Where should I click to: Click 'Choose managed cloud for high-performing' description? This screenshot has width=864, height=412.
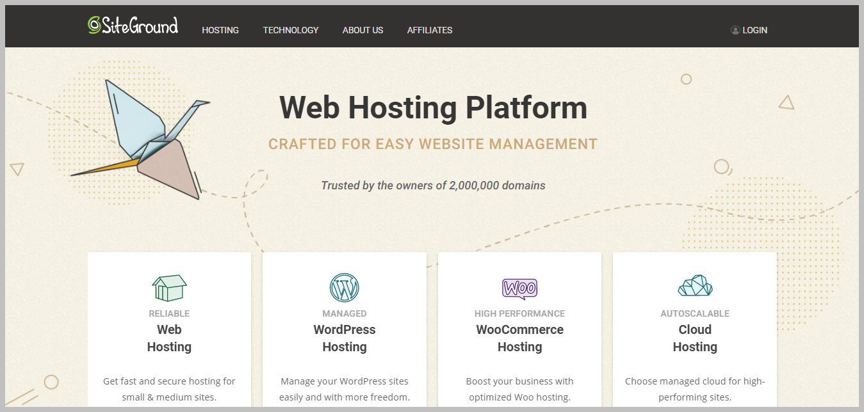(695, 389)
